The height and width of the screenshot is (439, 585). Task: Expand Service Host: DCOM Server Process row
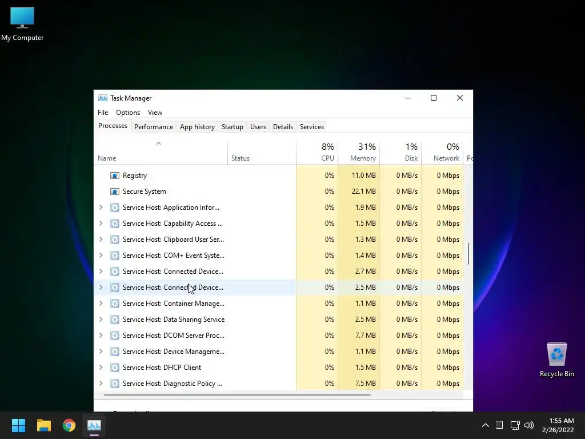(101, 336)
